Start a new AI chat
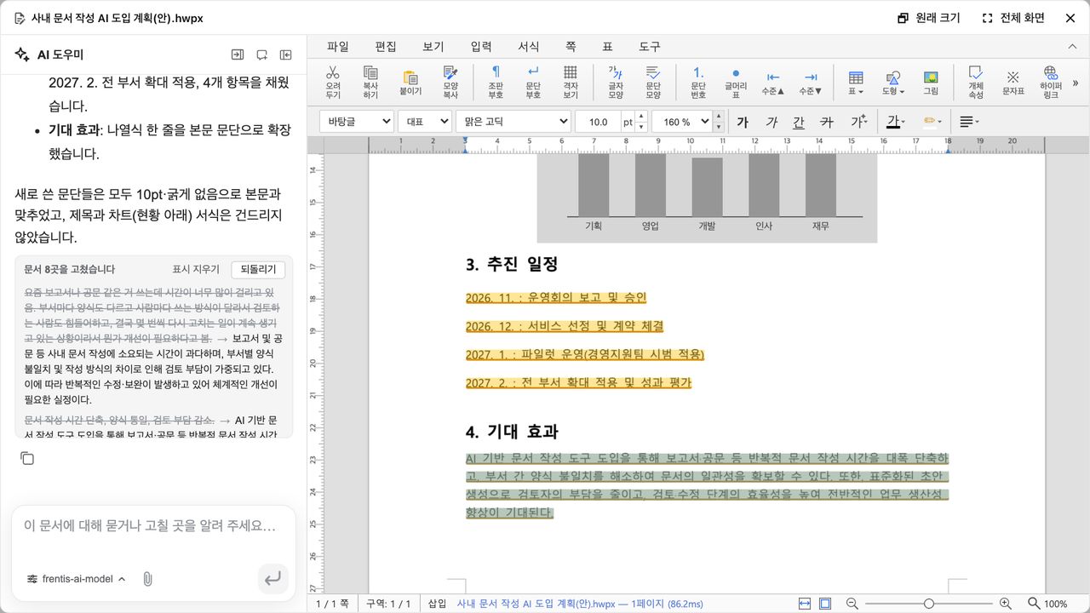 coord(262,54)
